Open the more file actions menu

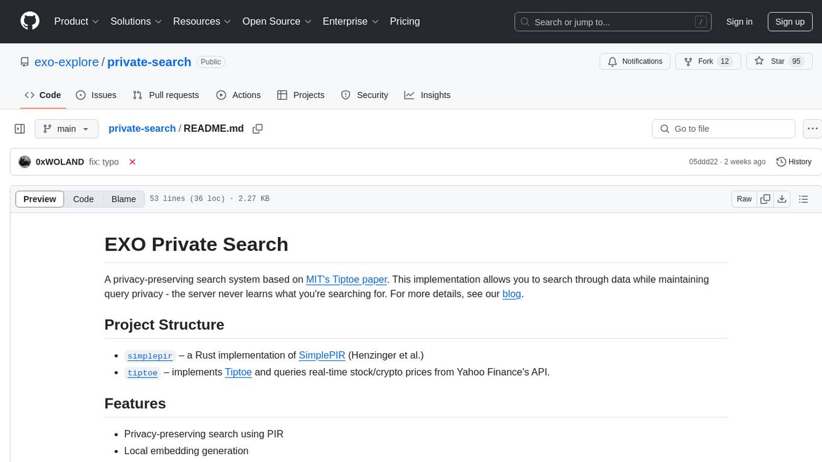pos(812,129)
